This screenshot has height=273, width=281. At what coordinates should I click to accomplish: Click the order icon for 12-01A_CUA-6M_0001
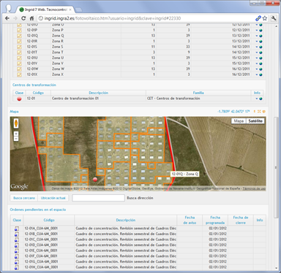pos(17,228)
